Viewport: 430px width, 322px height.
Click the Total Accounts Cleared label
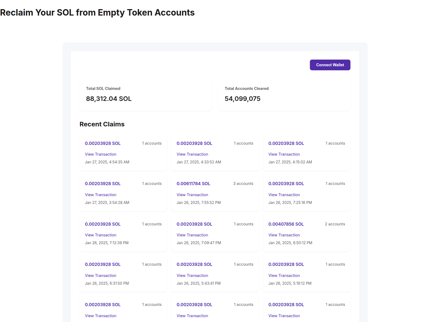pyautogui.click(x=247, y=89)
